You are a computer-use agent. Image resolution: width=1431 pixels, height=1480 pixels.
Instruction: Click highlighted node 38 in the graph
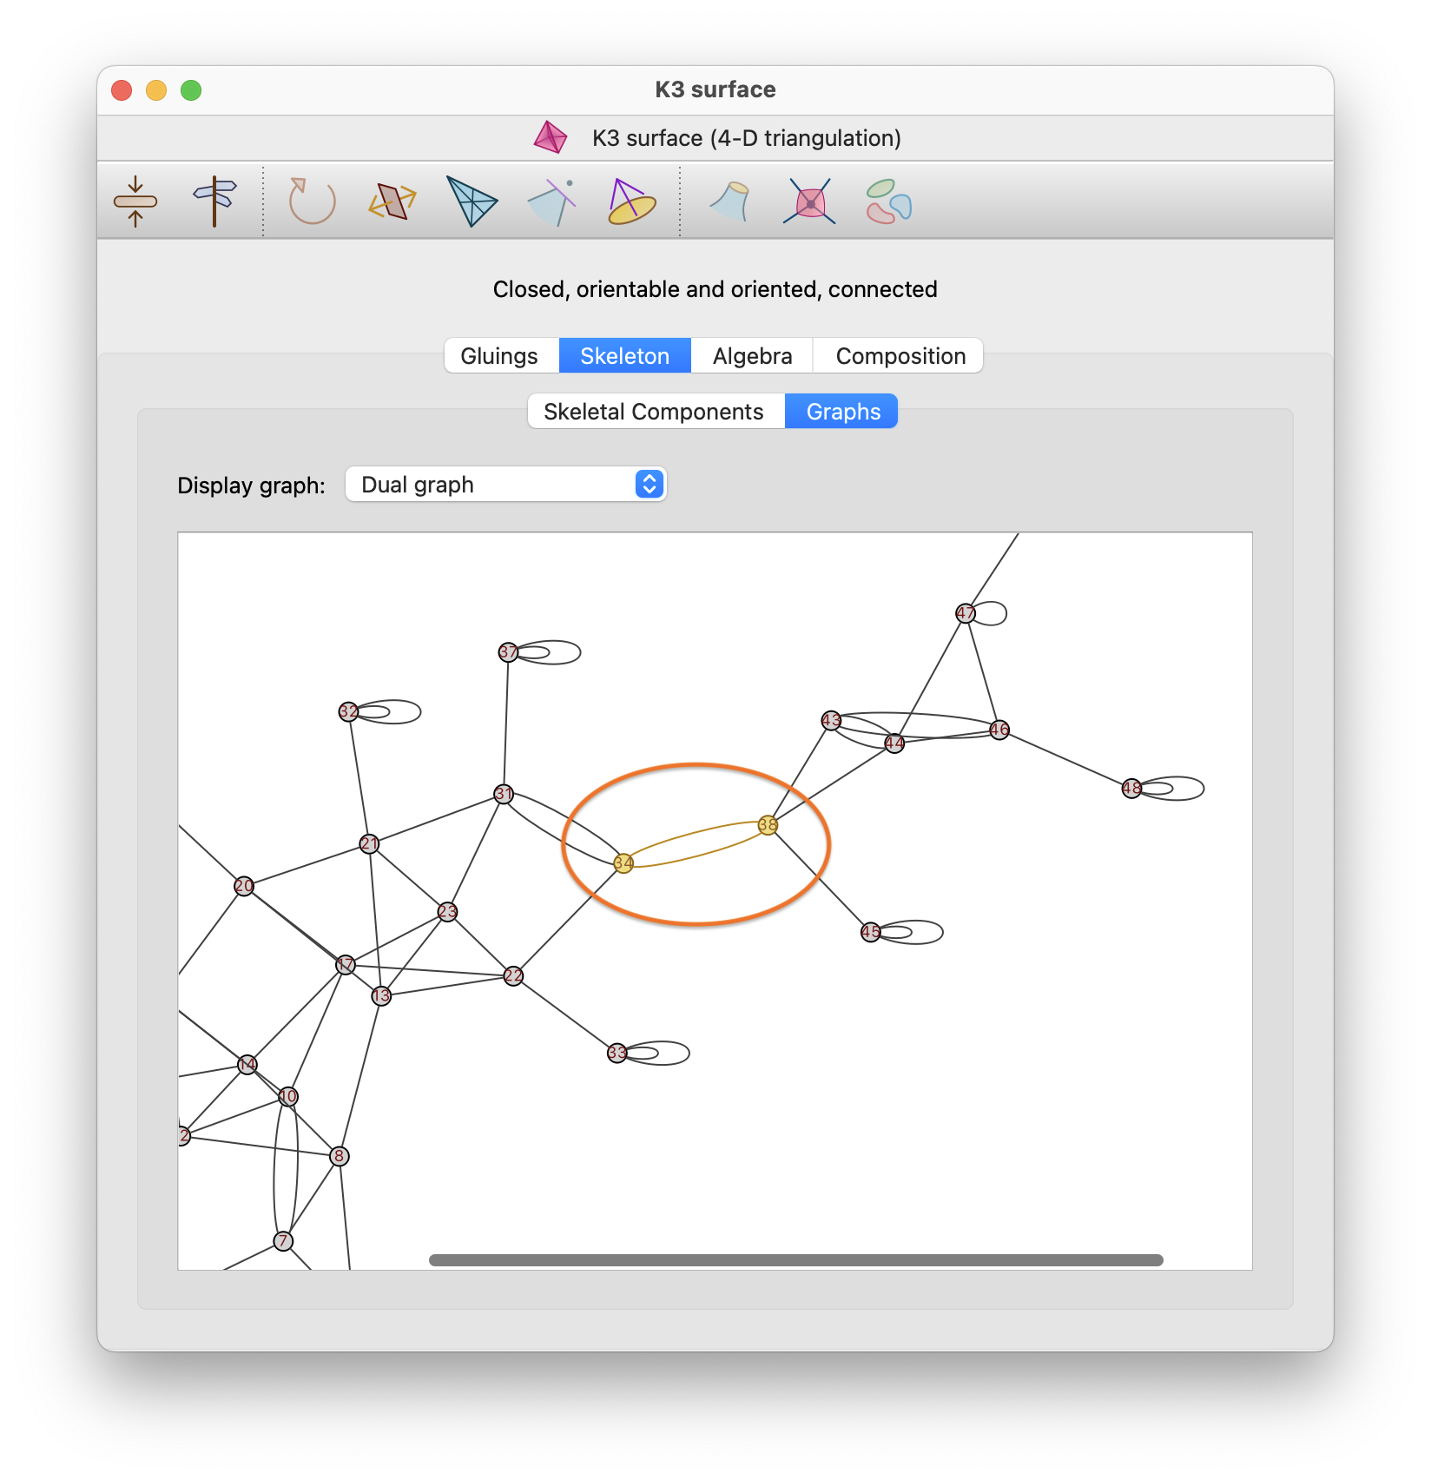click(x=768, y=825)
